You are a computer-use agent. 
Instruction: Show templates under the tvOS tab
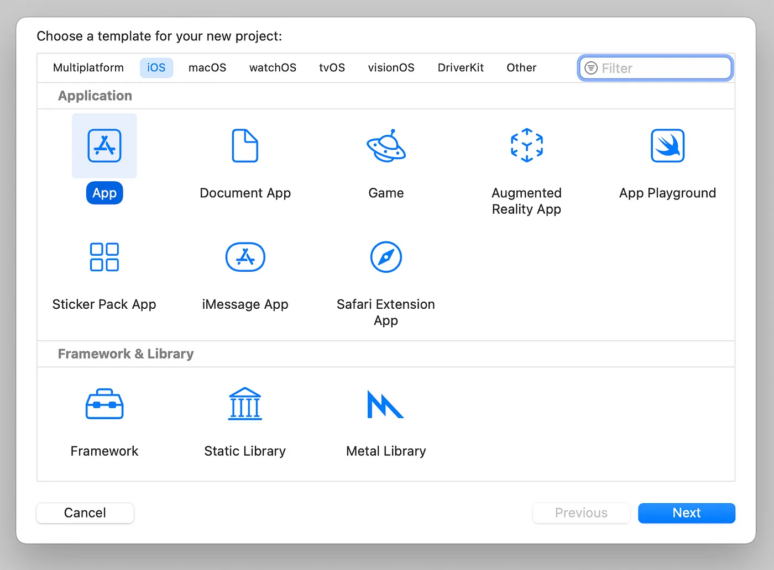(x=332, y=68)
